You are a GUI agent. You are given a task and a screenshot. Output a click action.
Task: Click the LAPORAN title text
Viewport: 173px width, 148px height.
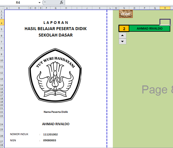point(56,23)
